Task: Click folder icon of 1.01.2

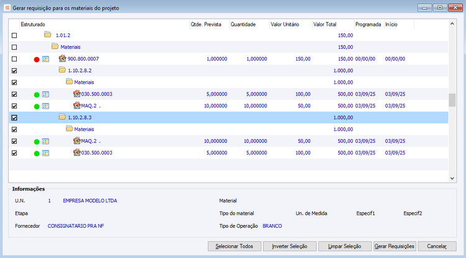Action: pos(48,35)
